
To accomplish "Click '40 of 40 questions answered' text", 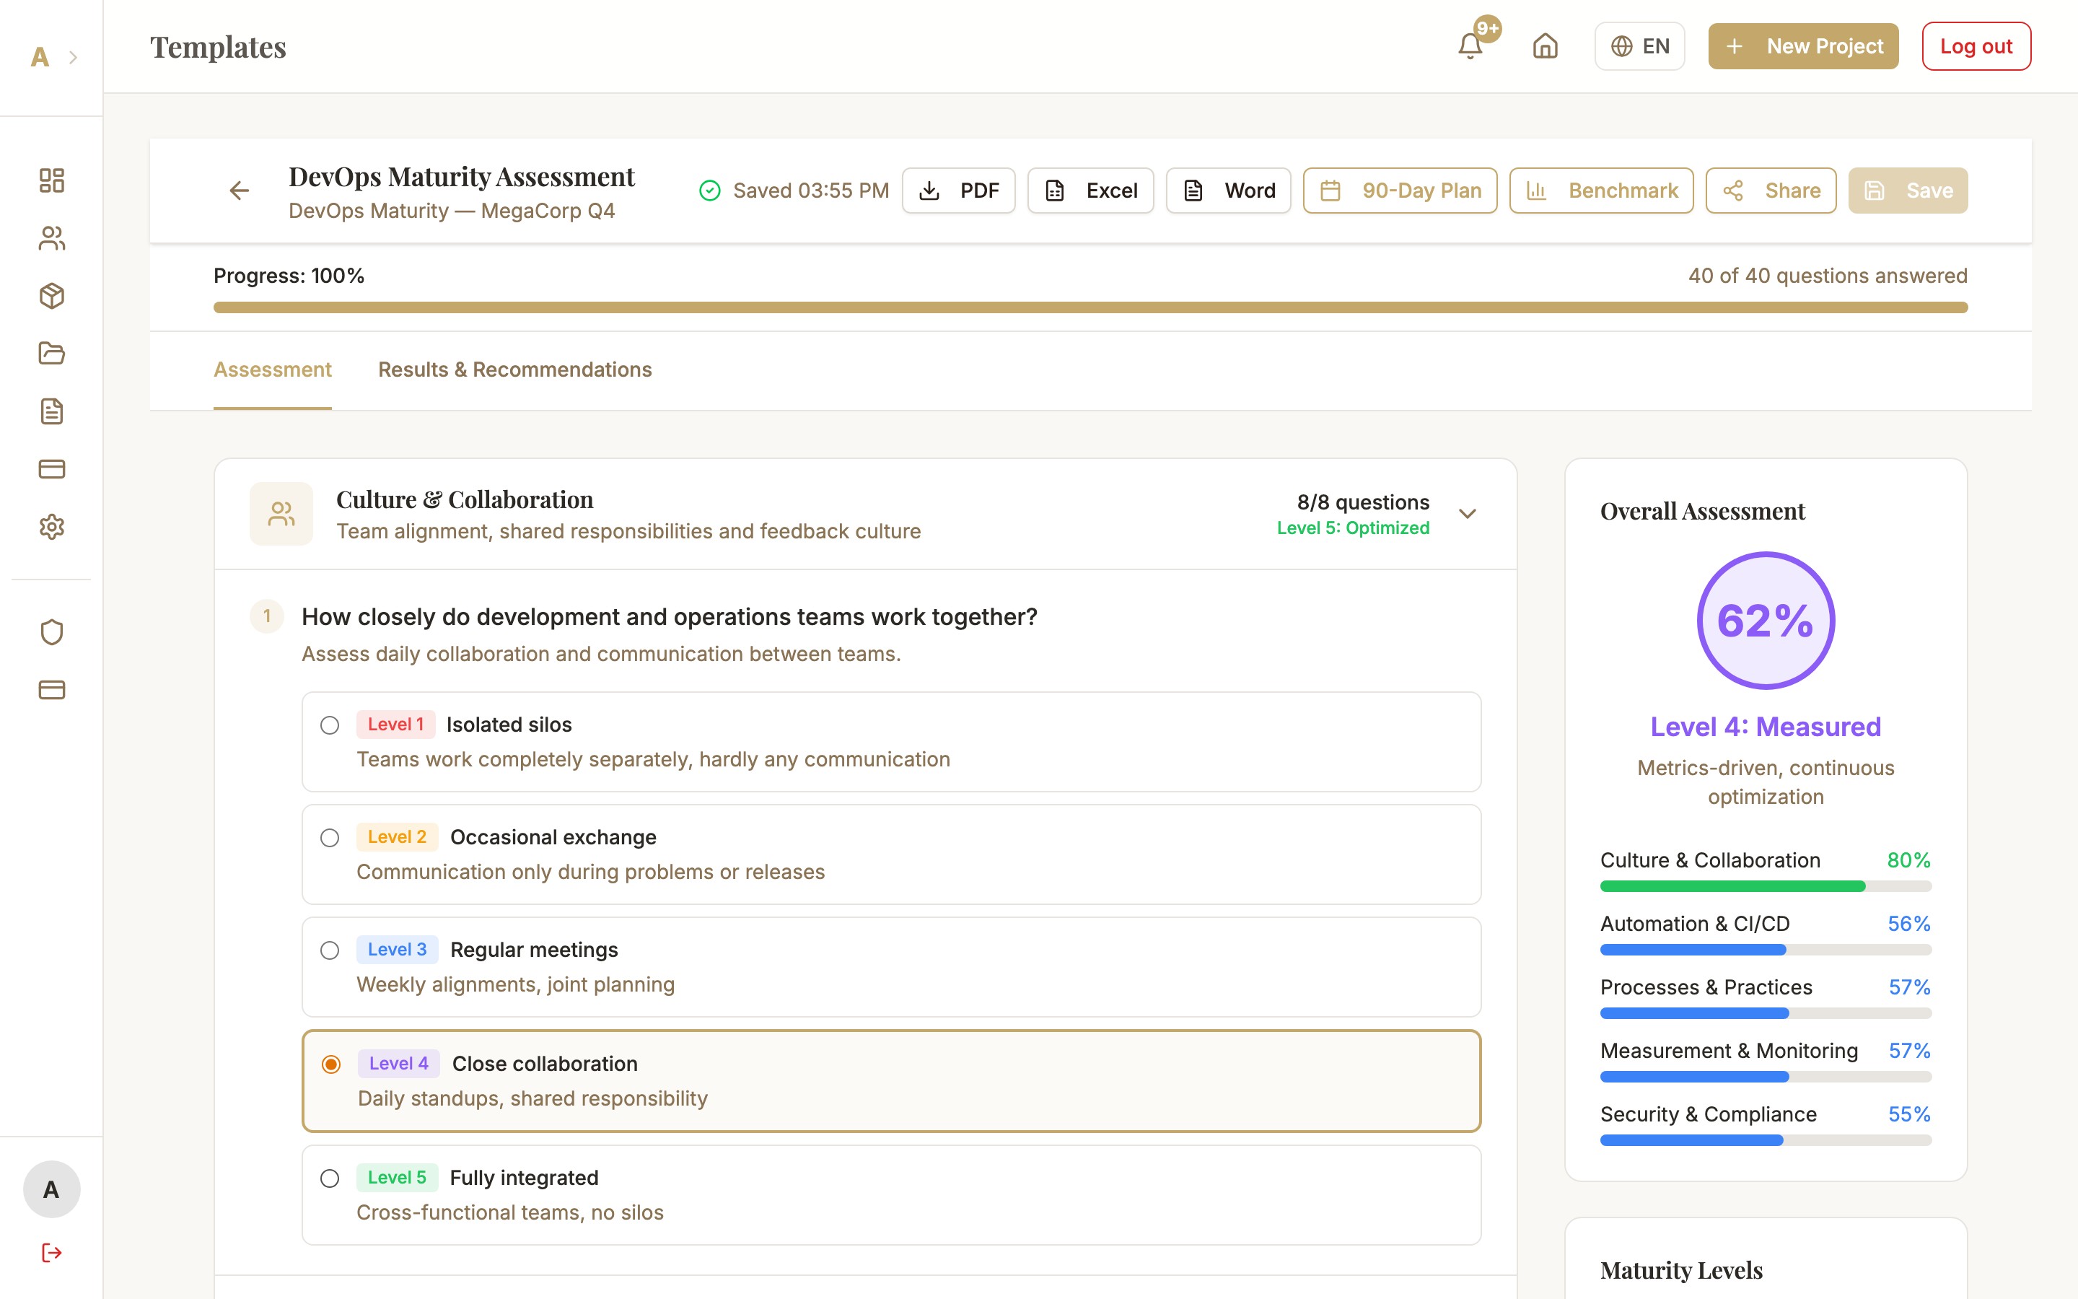I will coord(1827,276).
